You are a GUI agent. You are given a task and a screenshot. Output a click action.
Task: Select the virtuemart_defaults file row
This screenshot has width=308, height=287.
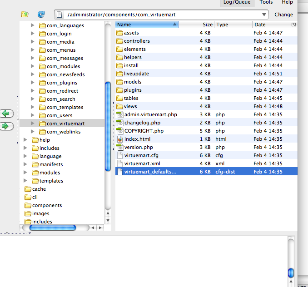pyautogui.click(x=206, y=172)
